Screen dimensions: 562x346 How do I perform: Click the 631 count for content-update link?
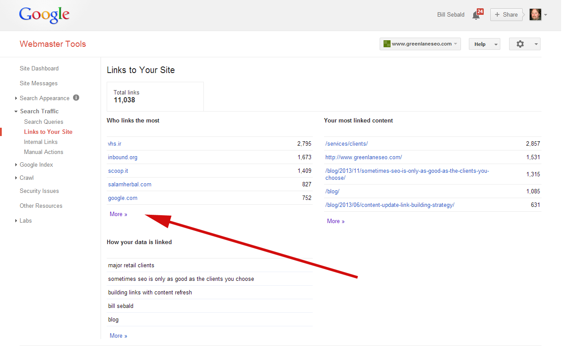pyautogui.click(x=535, y=205)
